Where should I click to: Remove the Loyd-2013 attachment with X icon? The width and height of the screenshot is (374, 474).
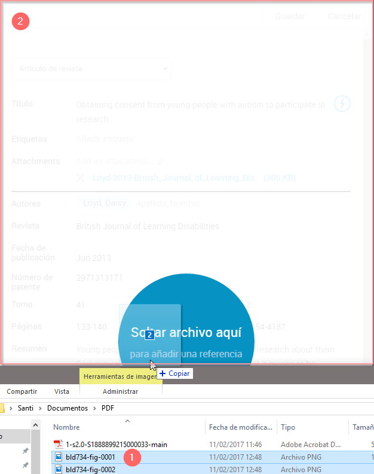point(81,178)
